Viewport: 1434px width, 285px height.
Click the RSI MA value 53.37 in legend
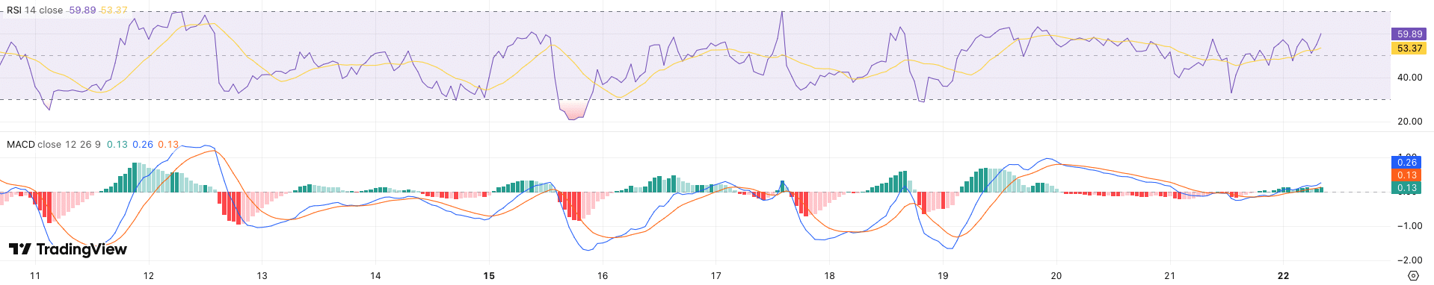point(114,10)
